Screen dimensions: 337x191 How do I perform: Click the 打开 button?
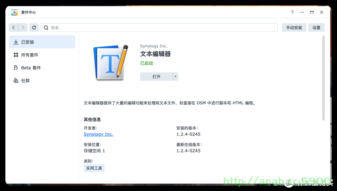(x=156, y=76)
